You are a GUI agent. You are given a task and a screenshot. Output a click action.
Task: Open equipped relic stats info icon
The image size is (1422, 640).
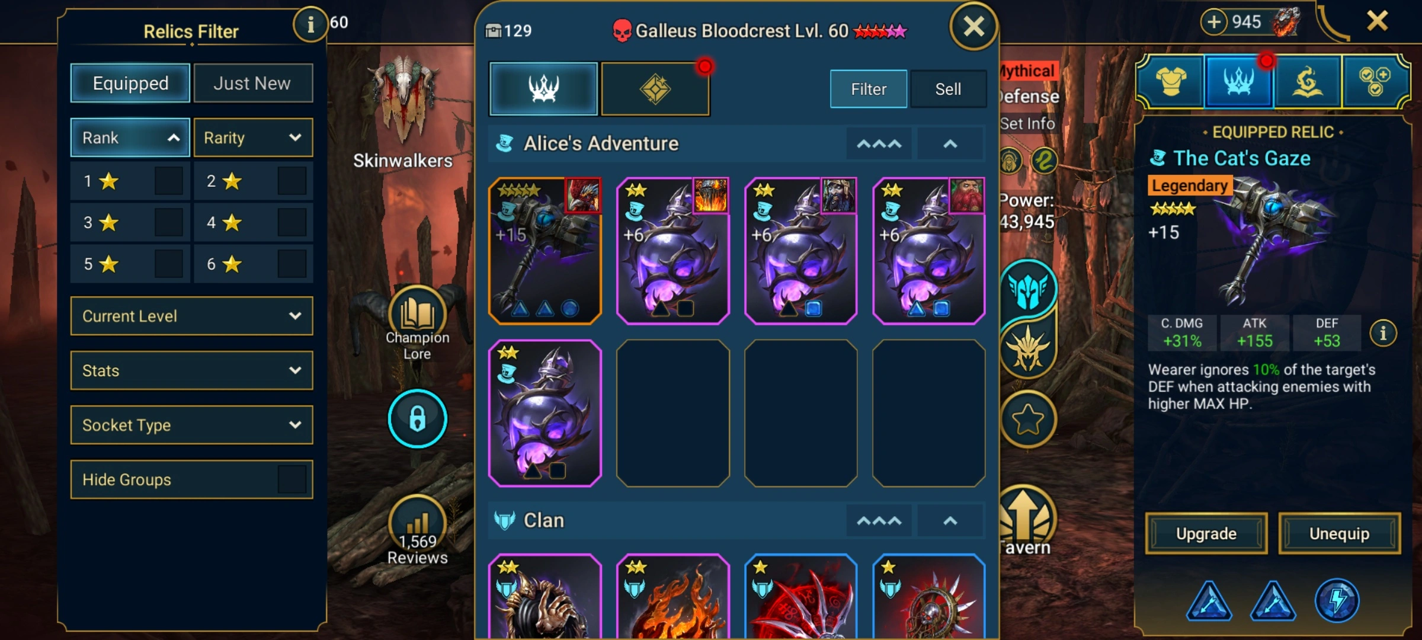tap(1383, 333)
